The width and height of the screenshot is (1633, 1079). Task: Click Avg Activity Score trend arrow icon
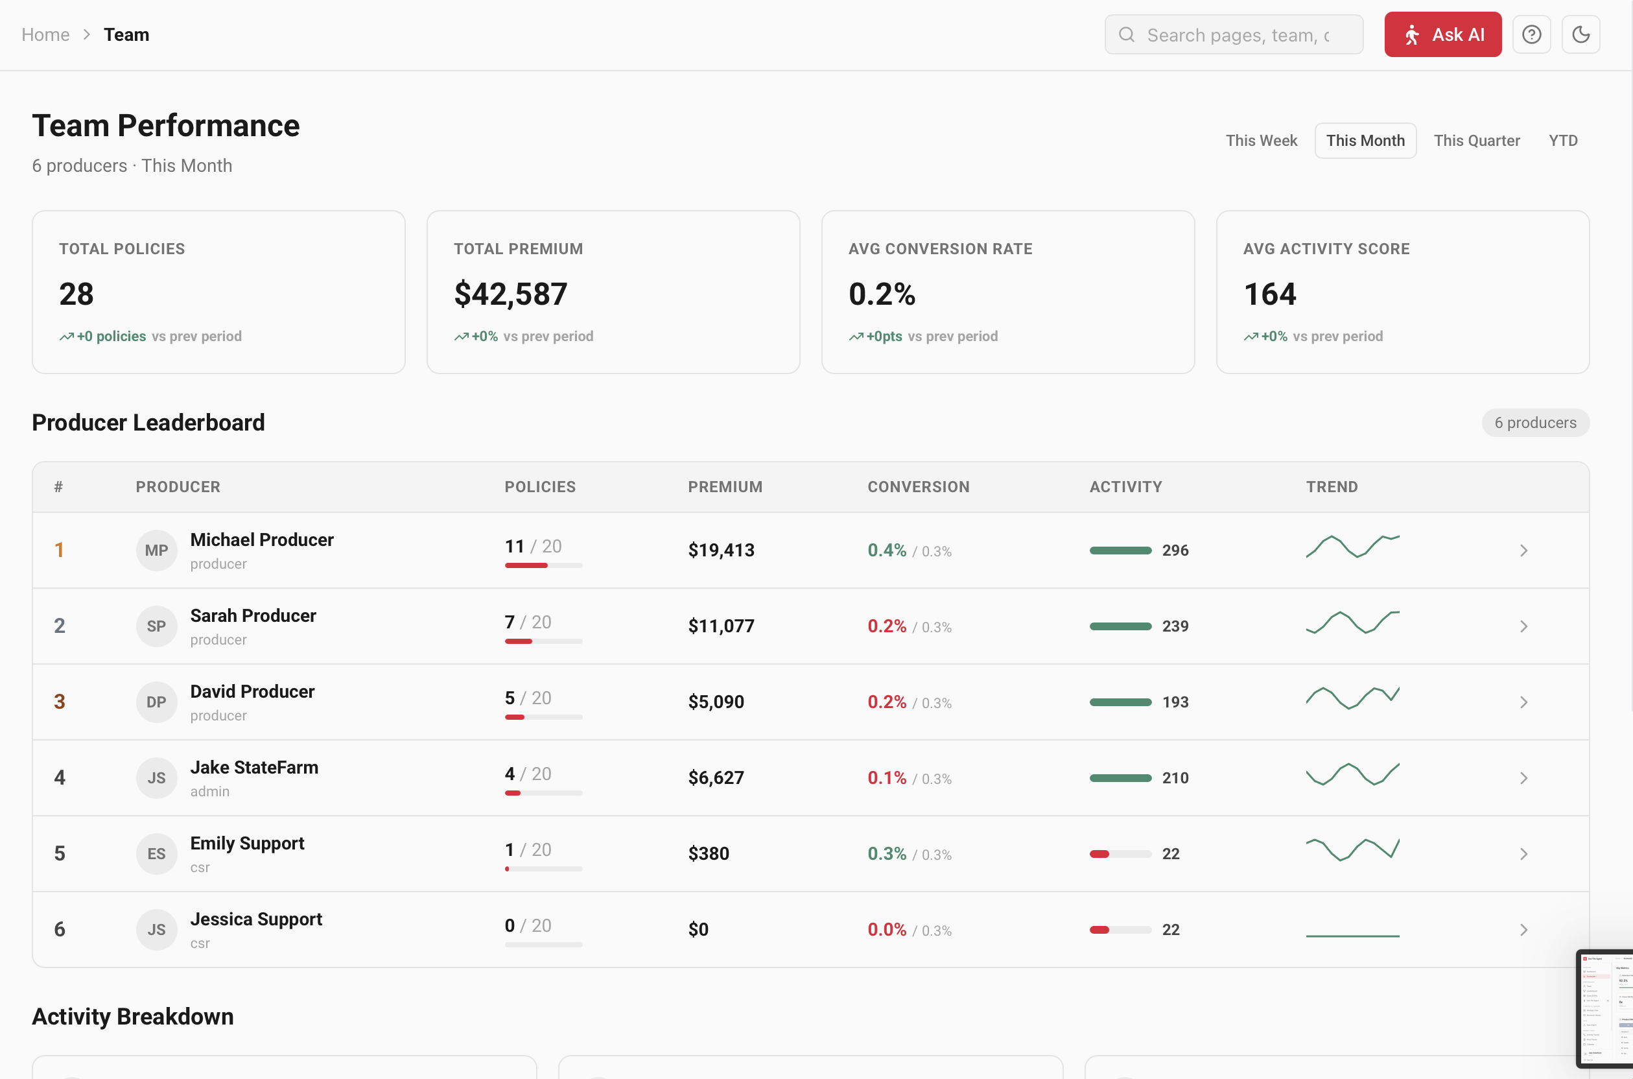click(x=1251, y=337)
